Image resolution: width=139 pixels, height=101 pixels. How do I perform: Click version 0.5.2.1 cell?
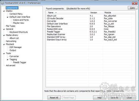pos(93,32)
